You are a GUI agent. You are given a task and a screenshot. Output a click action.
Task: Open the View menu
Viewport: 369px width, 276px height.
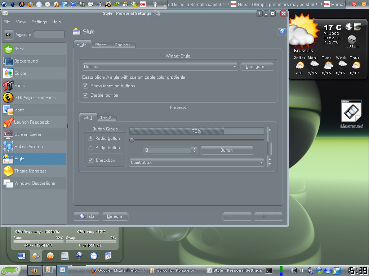click(21, 22)
